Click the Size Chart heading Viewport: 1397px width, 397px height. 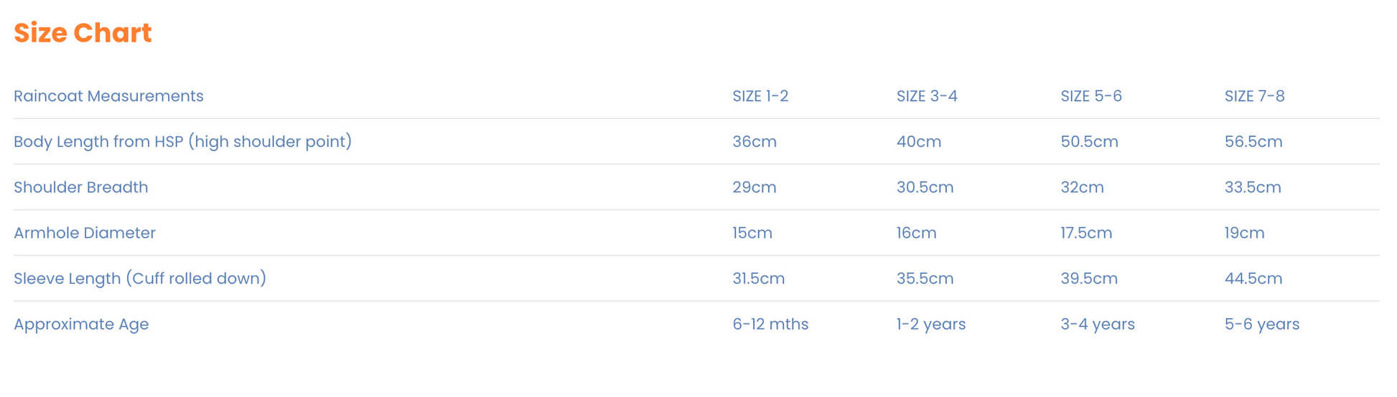(x=83, y=33)
